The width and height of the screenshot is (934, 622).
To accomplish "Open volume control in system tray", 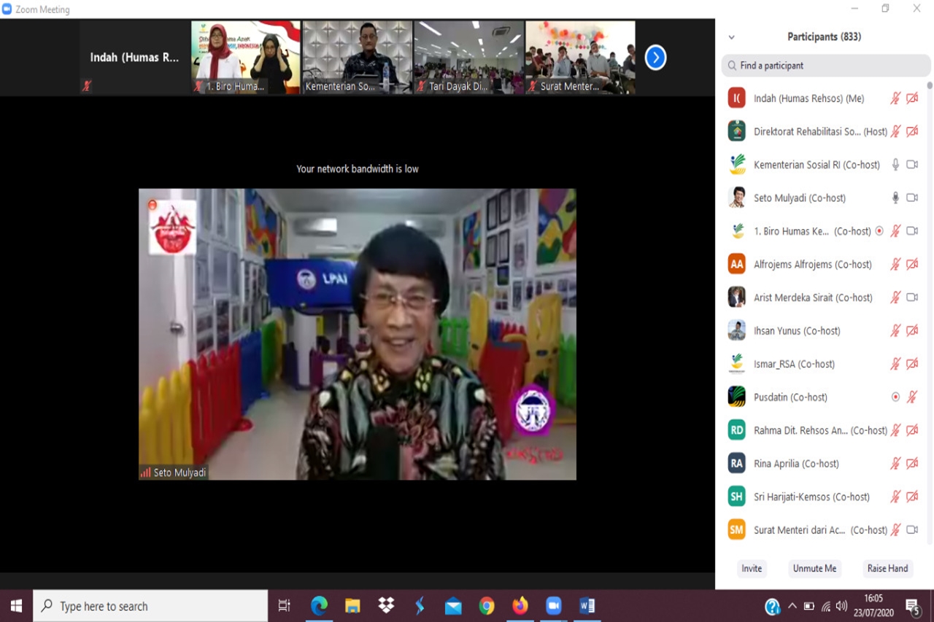I will (x=842, y=606).
